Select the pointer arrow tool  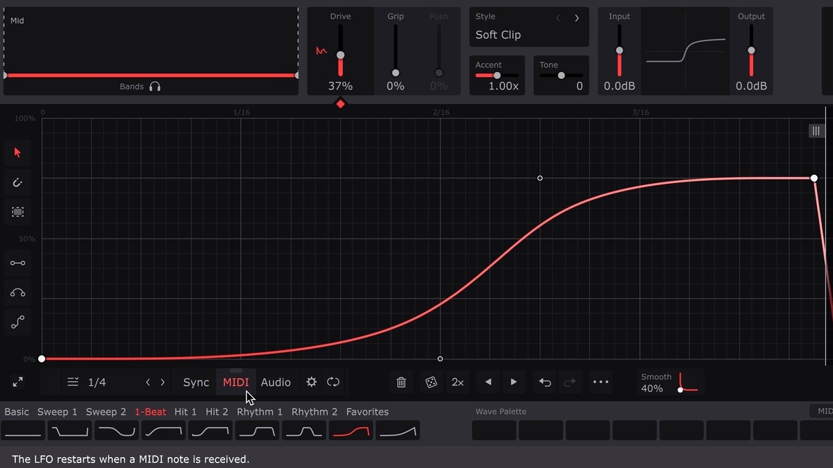coord(17,153)
